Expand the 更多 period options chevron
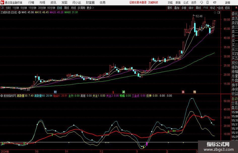The image size is (238, 153). click(x=90, y=8)
